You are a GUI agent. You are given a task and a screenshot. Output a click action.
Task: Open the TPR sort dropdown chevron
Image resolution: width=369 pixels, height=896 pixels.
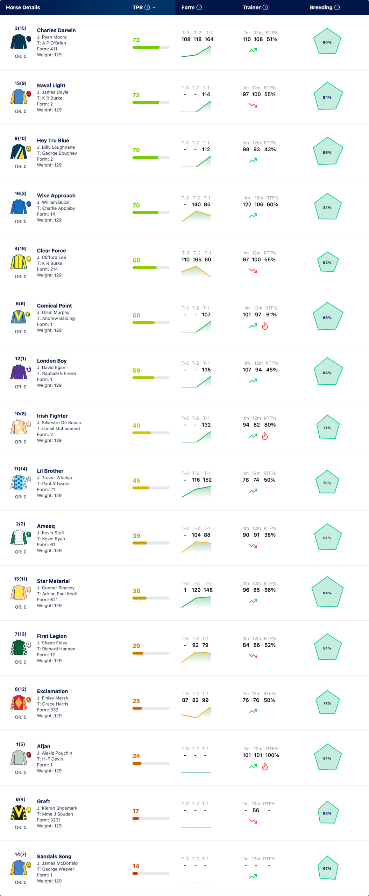[154, 7]
